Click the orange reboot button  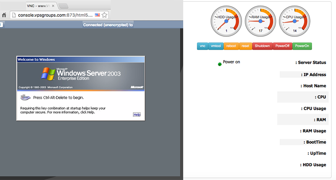[x=231, y=46]
